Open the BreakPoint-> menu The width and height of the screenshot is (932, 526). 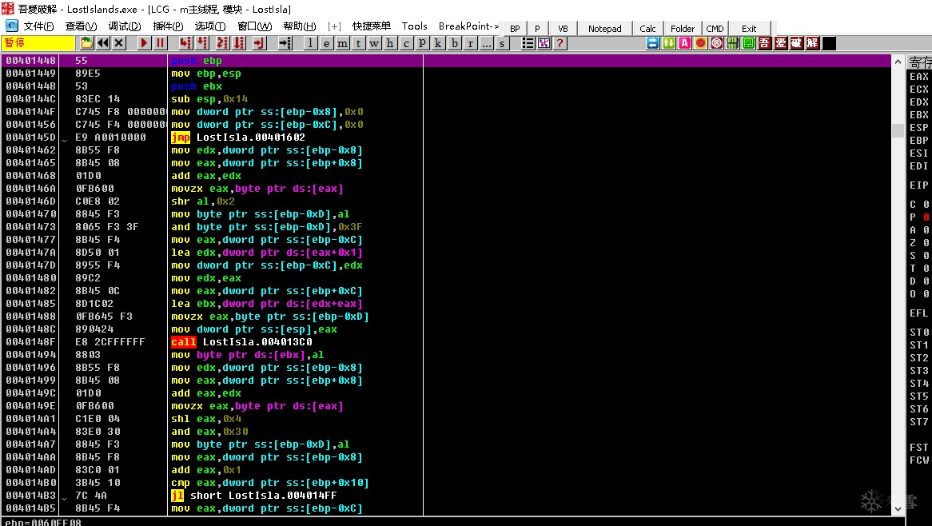tap(468, 26)
